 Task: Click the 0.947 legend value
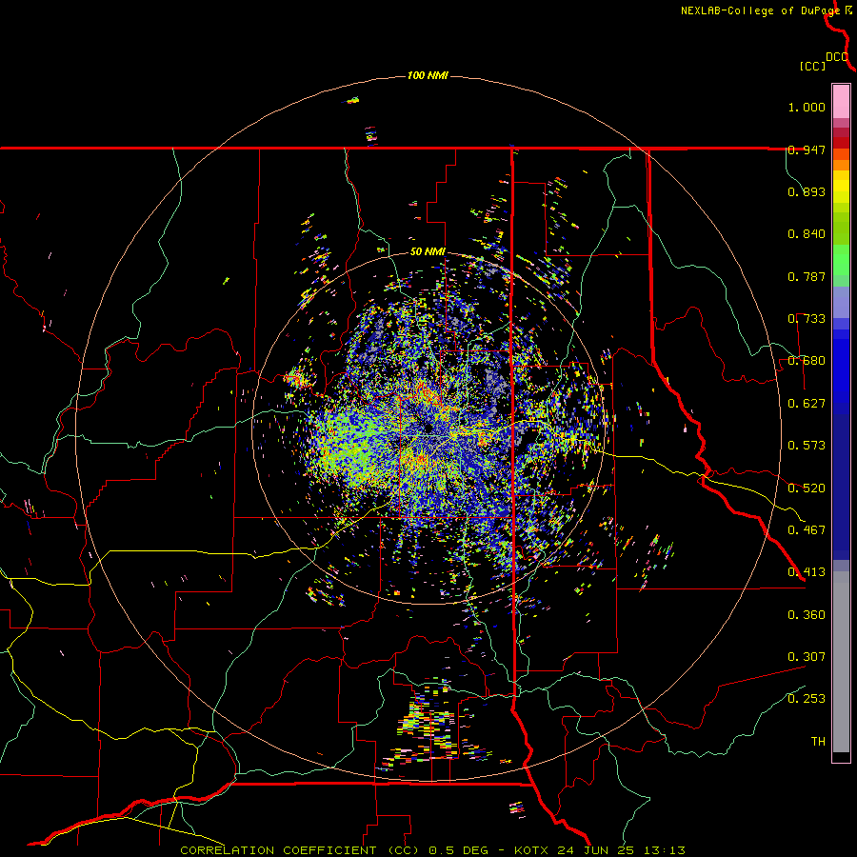(x=807, y=149)
